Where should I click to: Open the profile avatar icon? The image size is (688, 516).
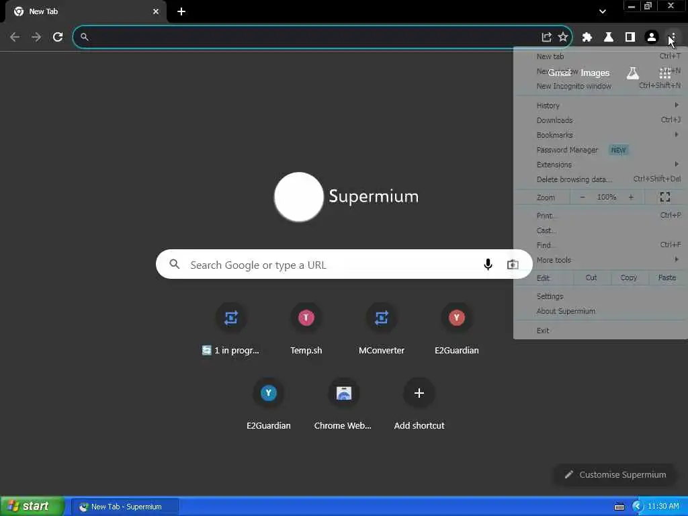pos(652,38)
